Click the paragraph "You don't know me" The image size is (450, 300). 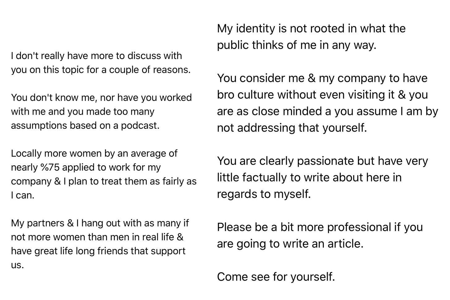(x=101, y=112)
